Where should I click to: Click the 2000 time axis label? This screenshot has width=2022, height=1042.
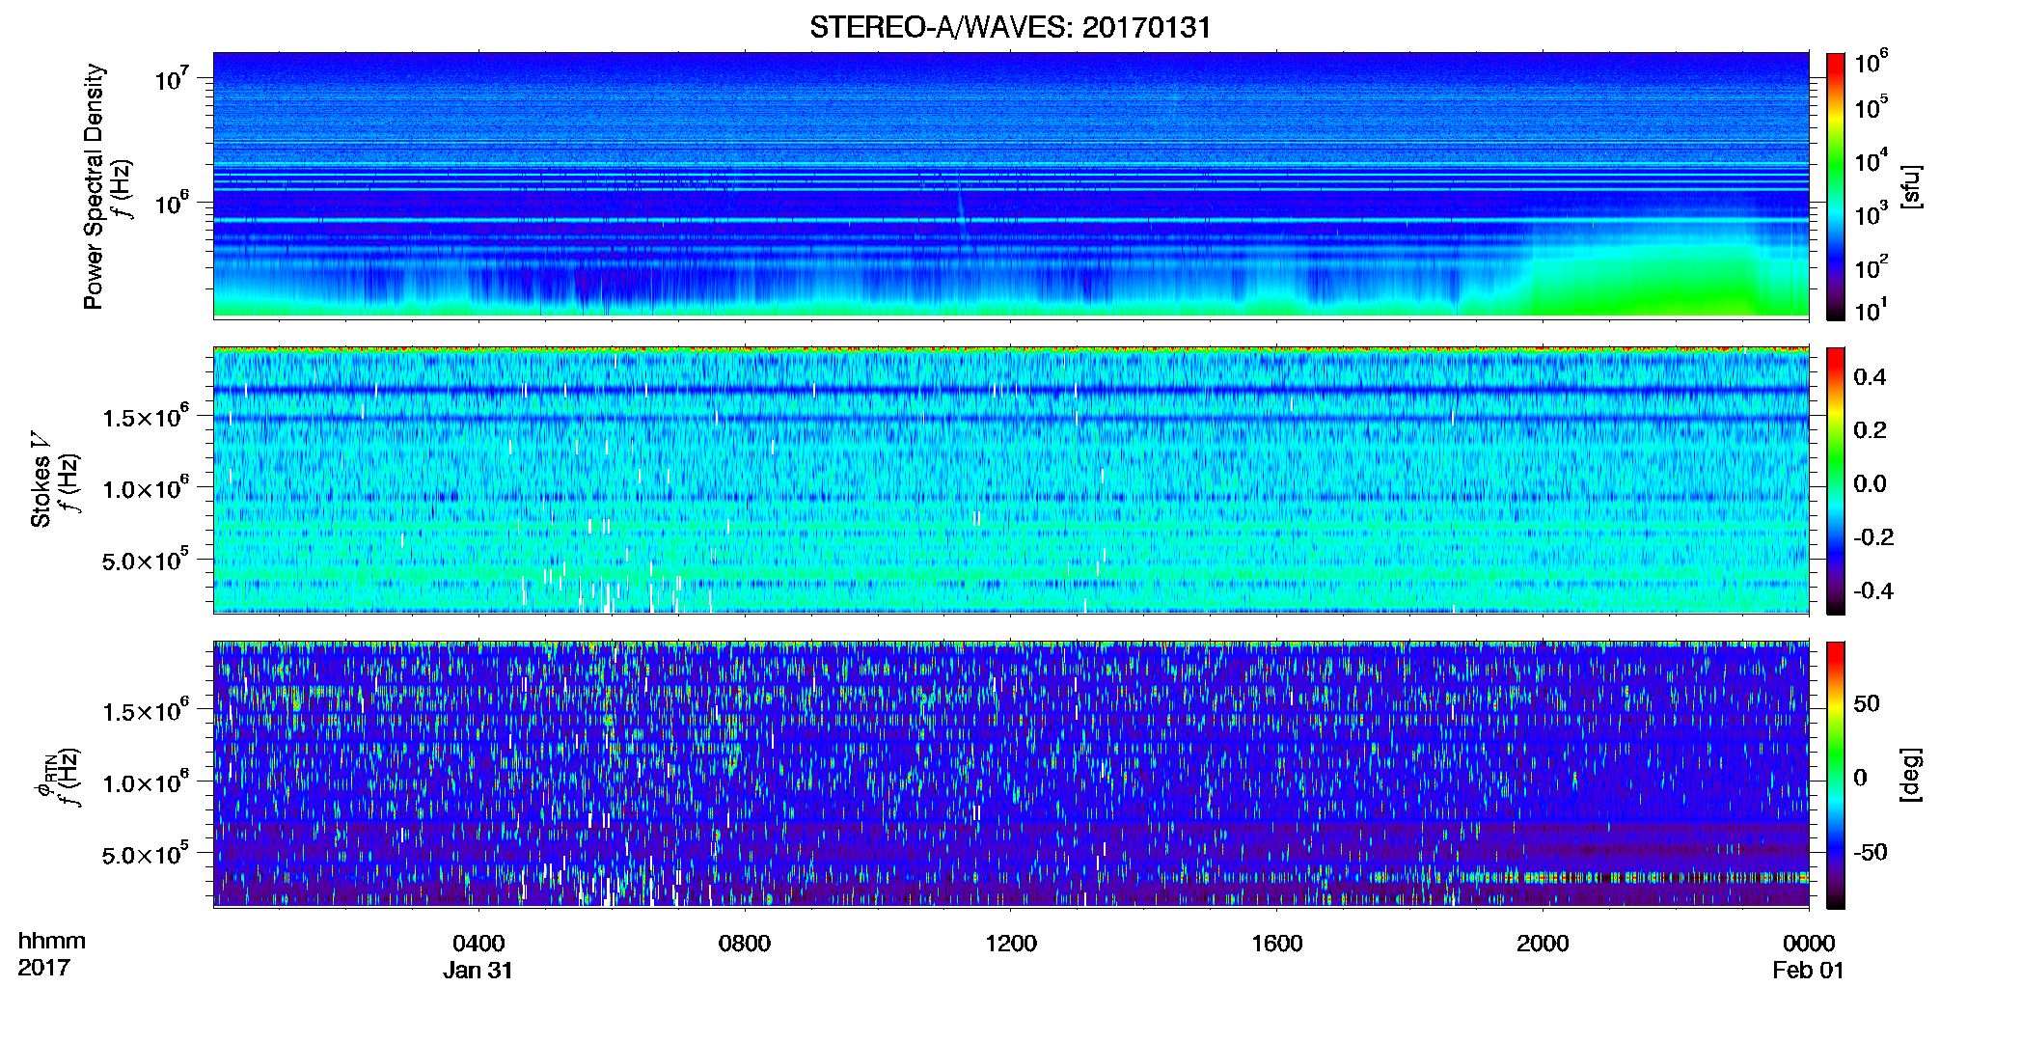[1543, 944]
